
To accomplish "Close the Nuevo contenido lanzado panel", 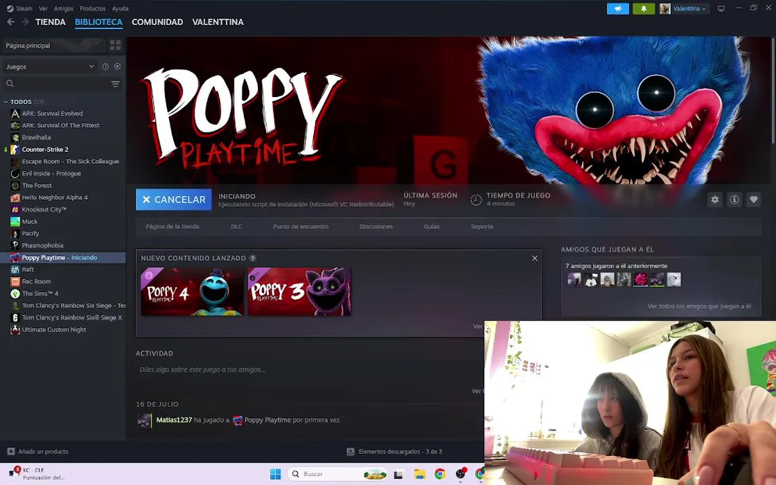I will pyautogui.click(x=534, y=259).
